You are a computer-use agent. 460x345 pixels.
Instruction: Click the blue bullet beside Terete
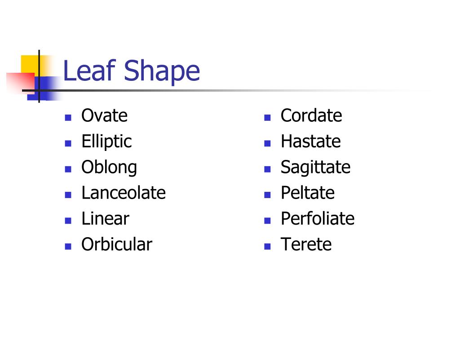click(267, 247)
